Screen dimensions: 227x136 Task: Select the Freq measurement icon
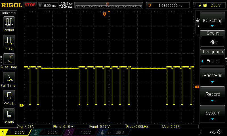click(9, 41)
